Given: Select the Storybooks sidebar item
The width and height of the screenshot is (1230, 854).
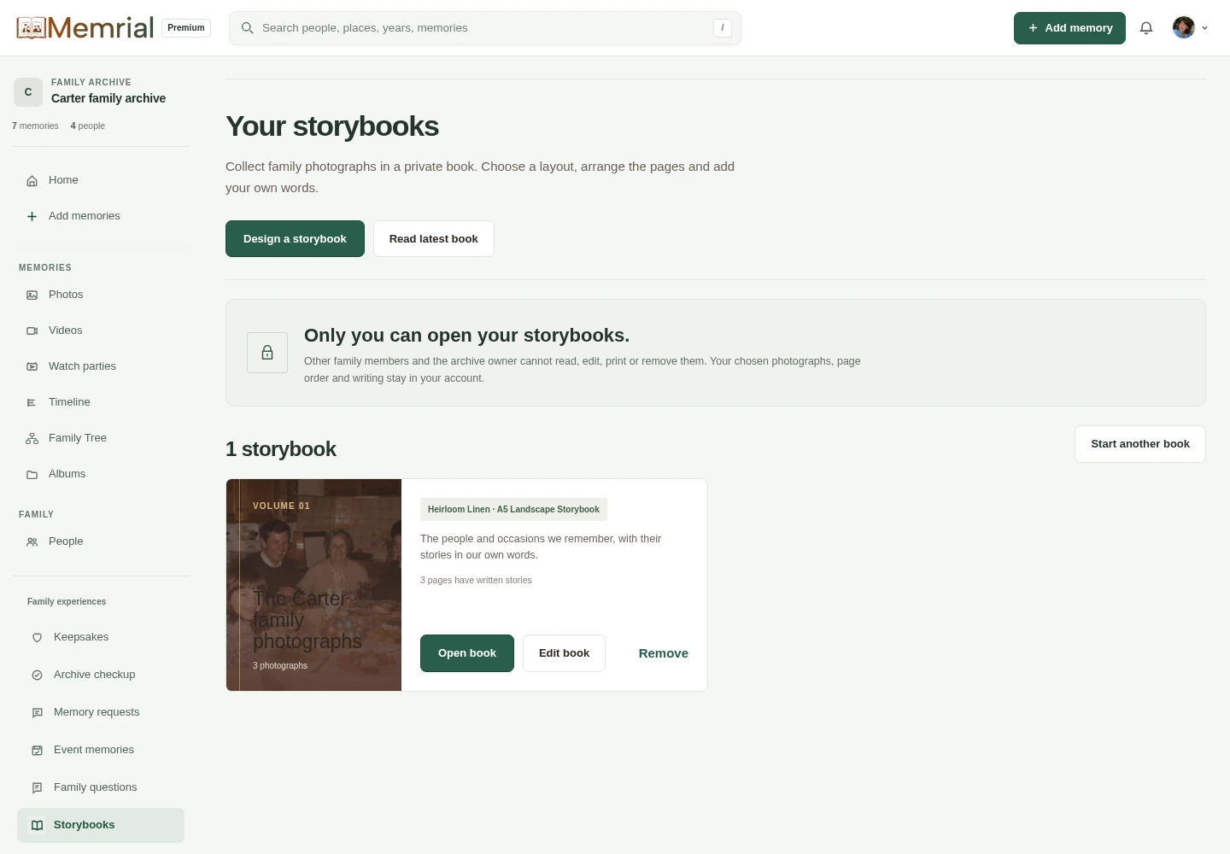Looking at the screenshot, I should click(x=101, y=825).
